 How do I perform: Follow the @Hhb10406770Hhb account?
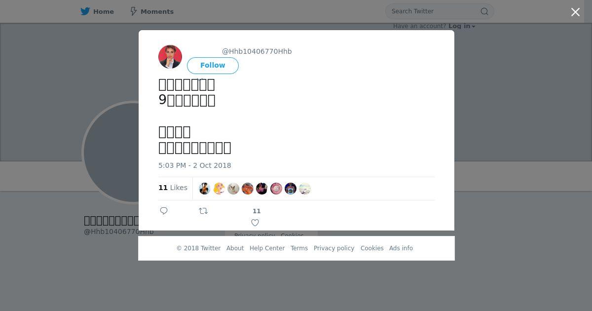pos(213,66)
